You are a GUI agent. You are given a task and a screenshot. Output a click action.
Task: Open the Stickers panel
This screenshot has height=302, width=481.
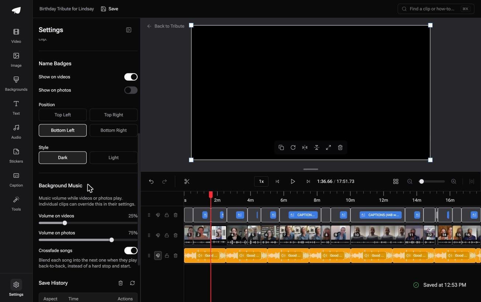(x=16, y=156)
